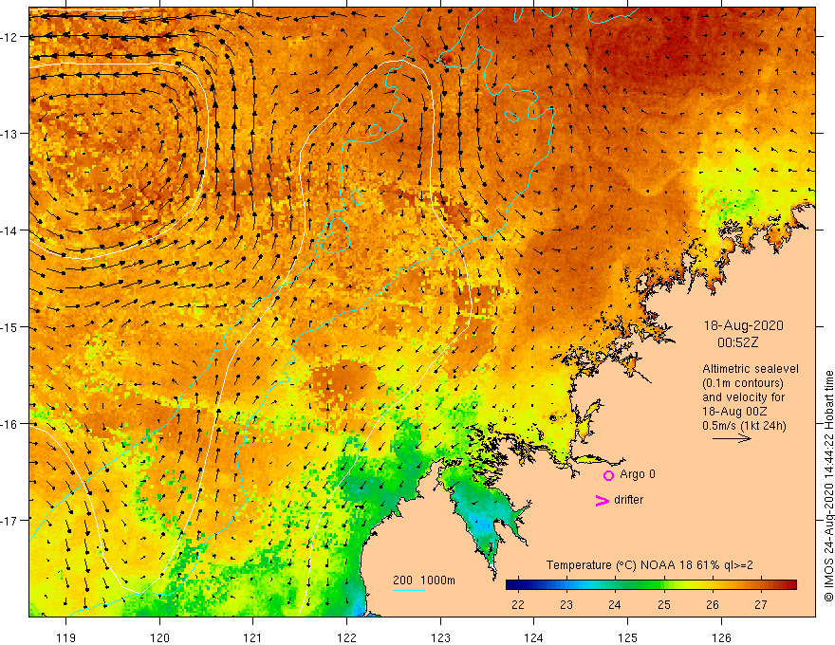Click the latitude axis label '-17'
This screenshot has width=835, height=645.
pos(10,520)
